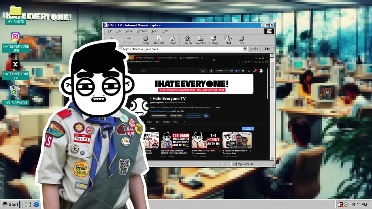
Task: Click the Internet Explorer taskbar quick-launch icon
Action: pos(36,205)
